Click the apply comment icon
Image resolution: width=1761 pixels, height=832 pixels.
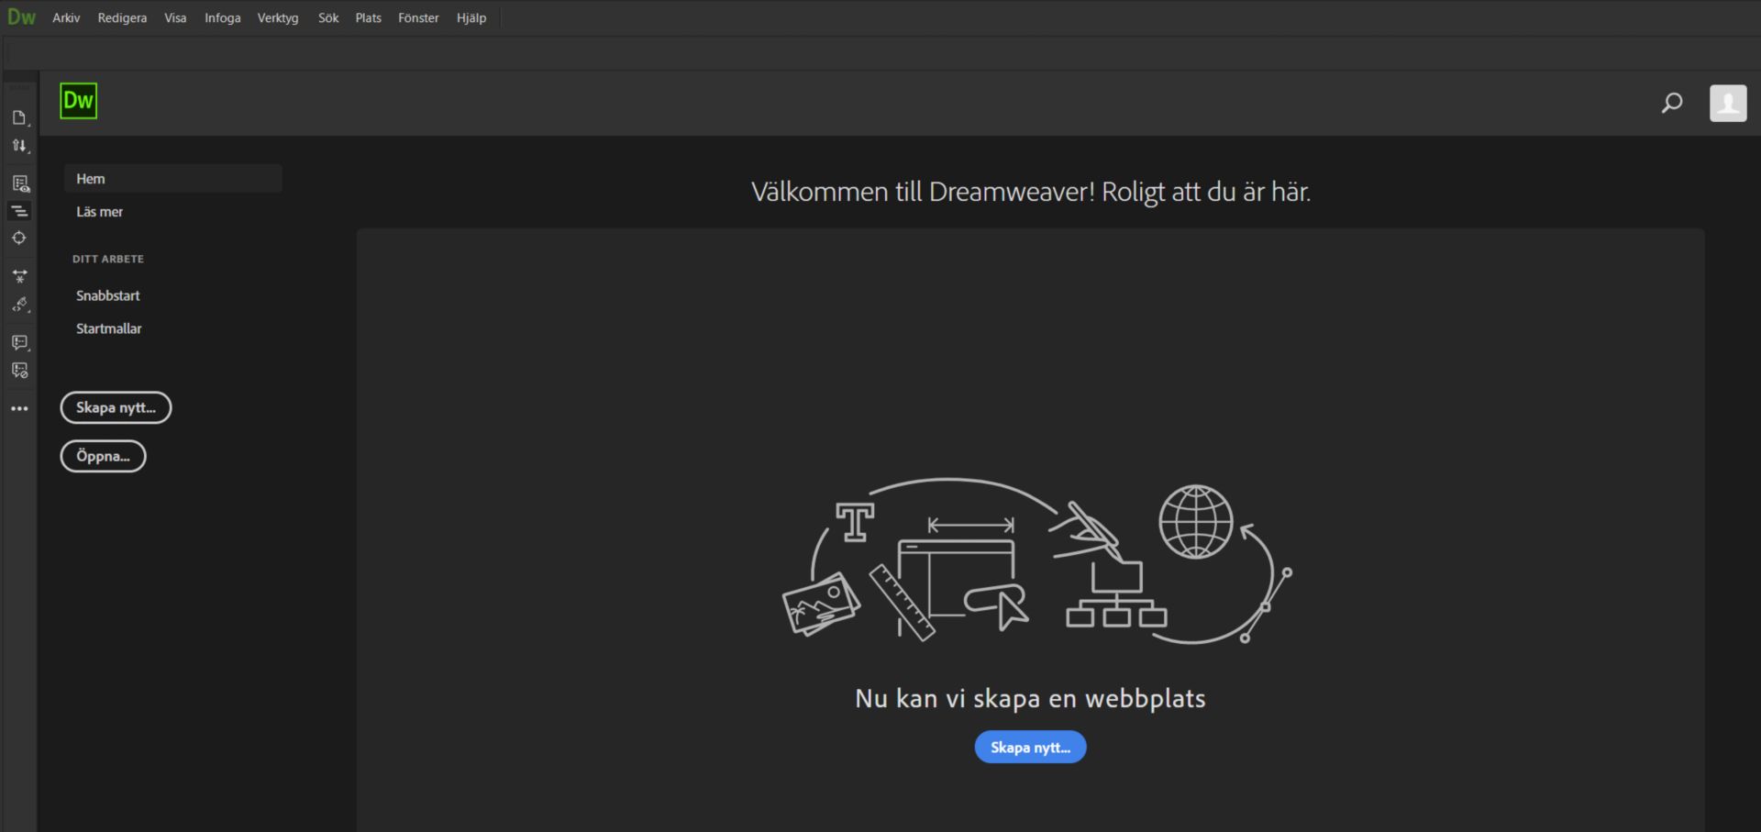[x=19, y=342]
